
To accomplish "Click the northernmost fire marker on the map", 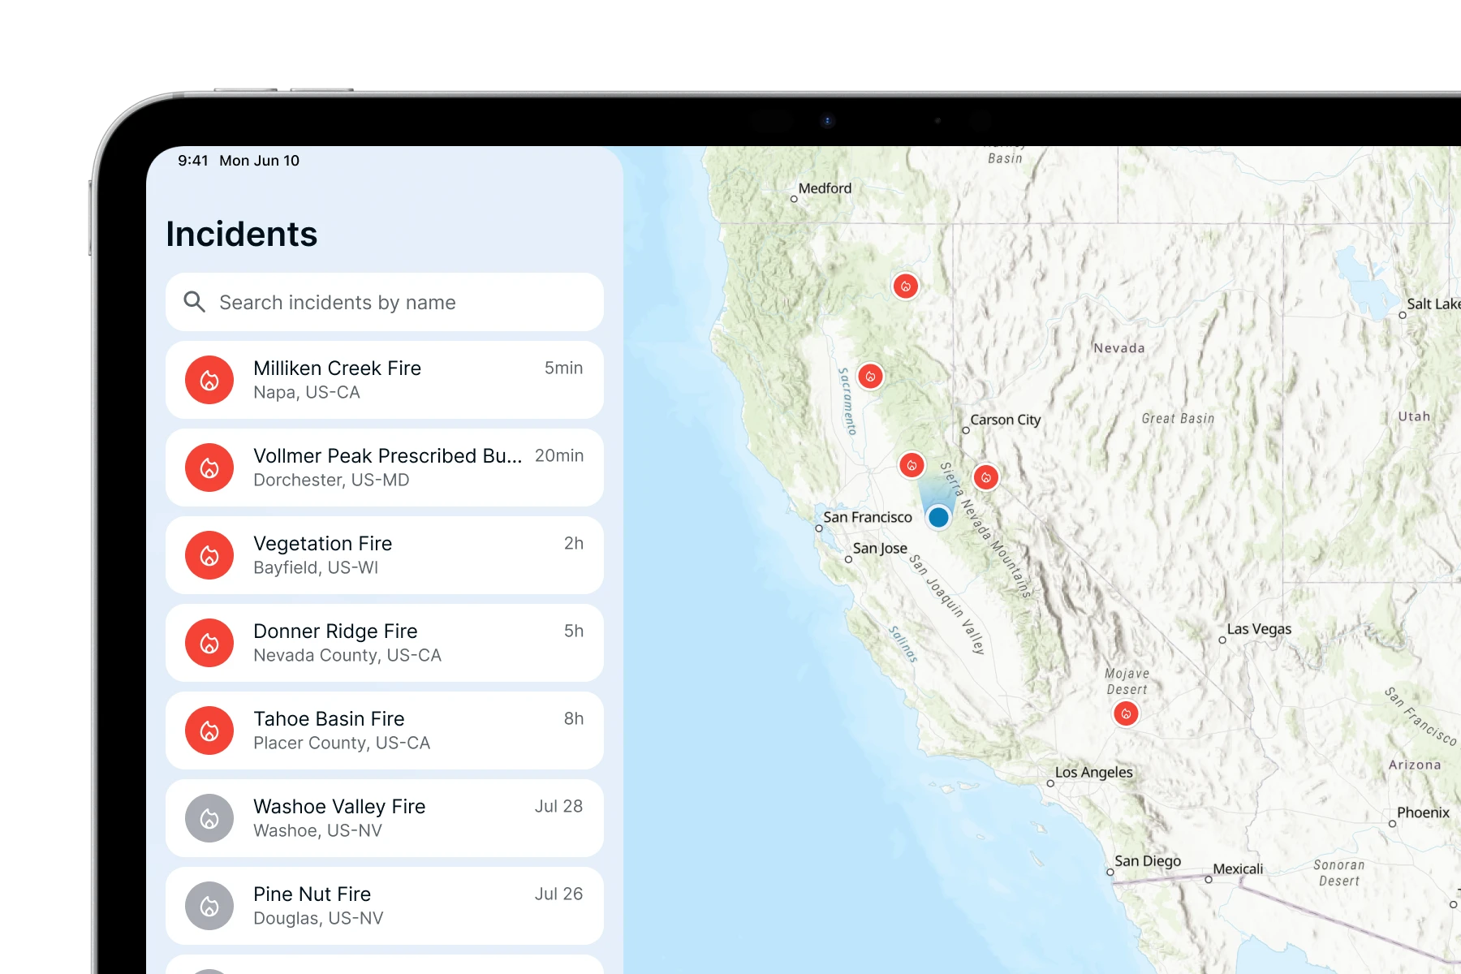I will pyautogui.click(x=905, y=286).
